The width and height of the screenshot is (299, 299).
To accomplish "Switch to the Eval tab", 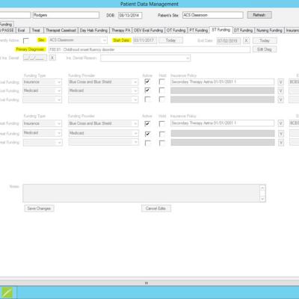I will 22,30.
